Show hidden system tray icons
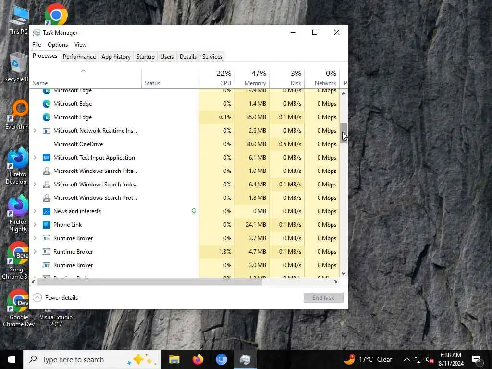The height and width of the screenshot is (369, 492). 406,359
